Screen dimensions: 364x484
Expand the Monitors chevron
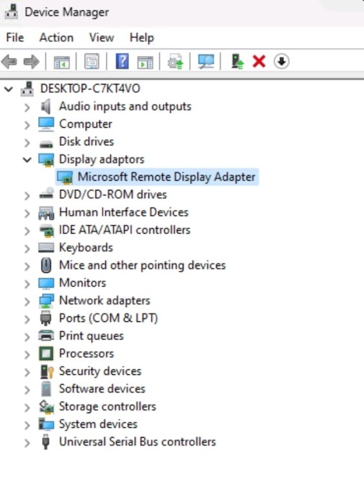[27, 284]
